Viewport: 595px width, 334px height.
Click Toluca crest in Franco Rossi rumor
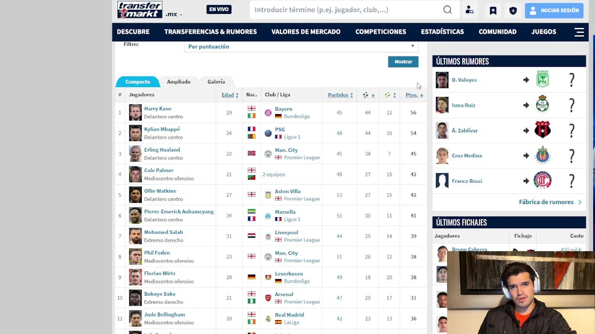point(542,180)
